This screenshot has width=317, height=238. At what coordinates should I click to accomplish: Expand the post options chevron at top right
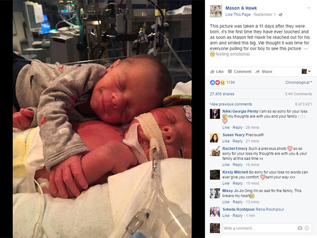tap(309, 8)
